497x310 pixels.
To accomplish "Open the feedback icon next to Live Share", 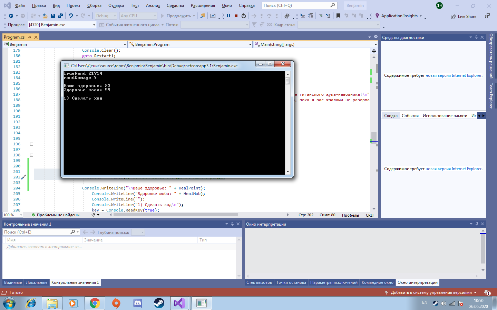I will pos(487,16).
